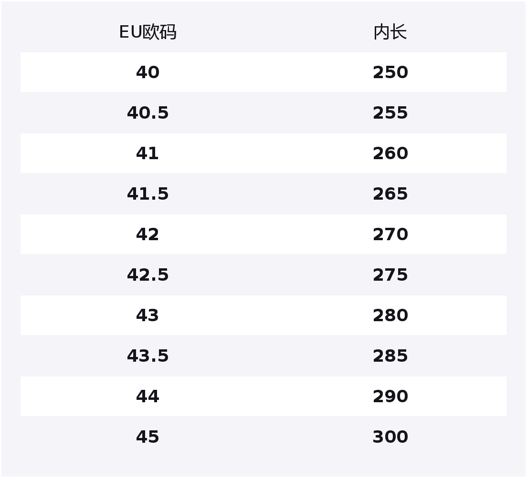Viewport: 527px width, 478px height.
Task: Click the EU欧码 column header
Action: (x=148, y=32)
